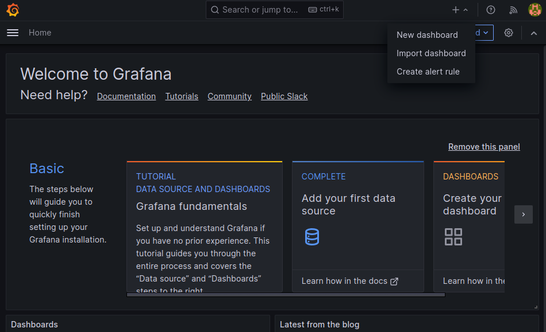Open the Documentation link
546x332 pixels.
click(x=126, y=96)
